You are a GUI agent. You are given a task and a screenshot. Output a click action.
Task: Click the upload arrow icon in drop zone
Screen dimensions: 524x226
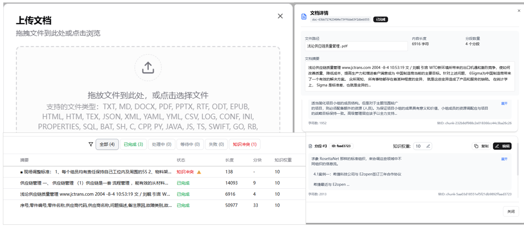point(148,68)
